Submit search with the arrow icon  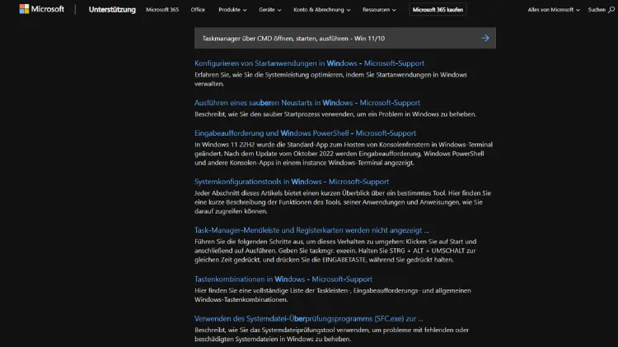coord(485,38)
